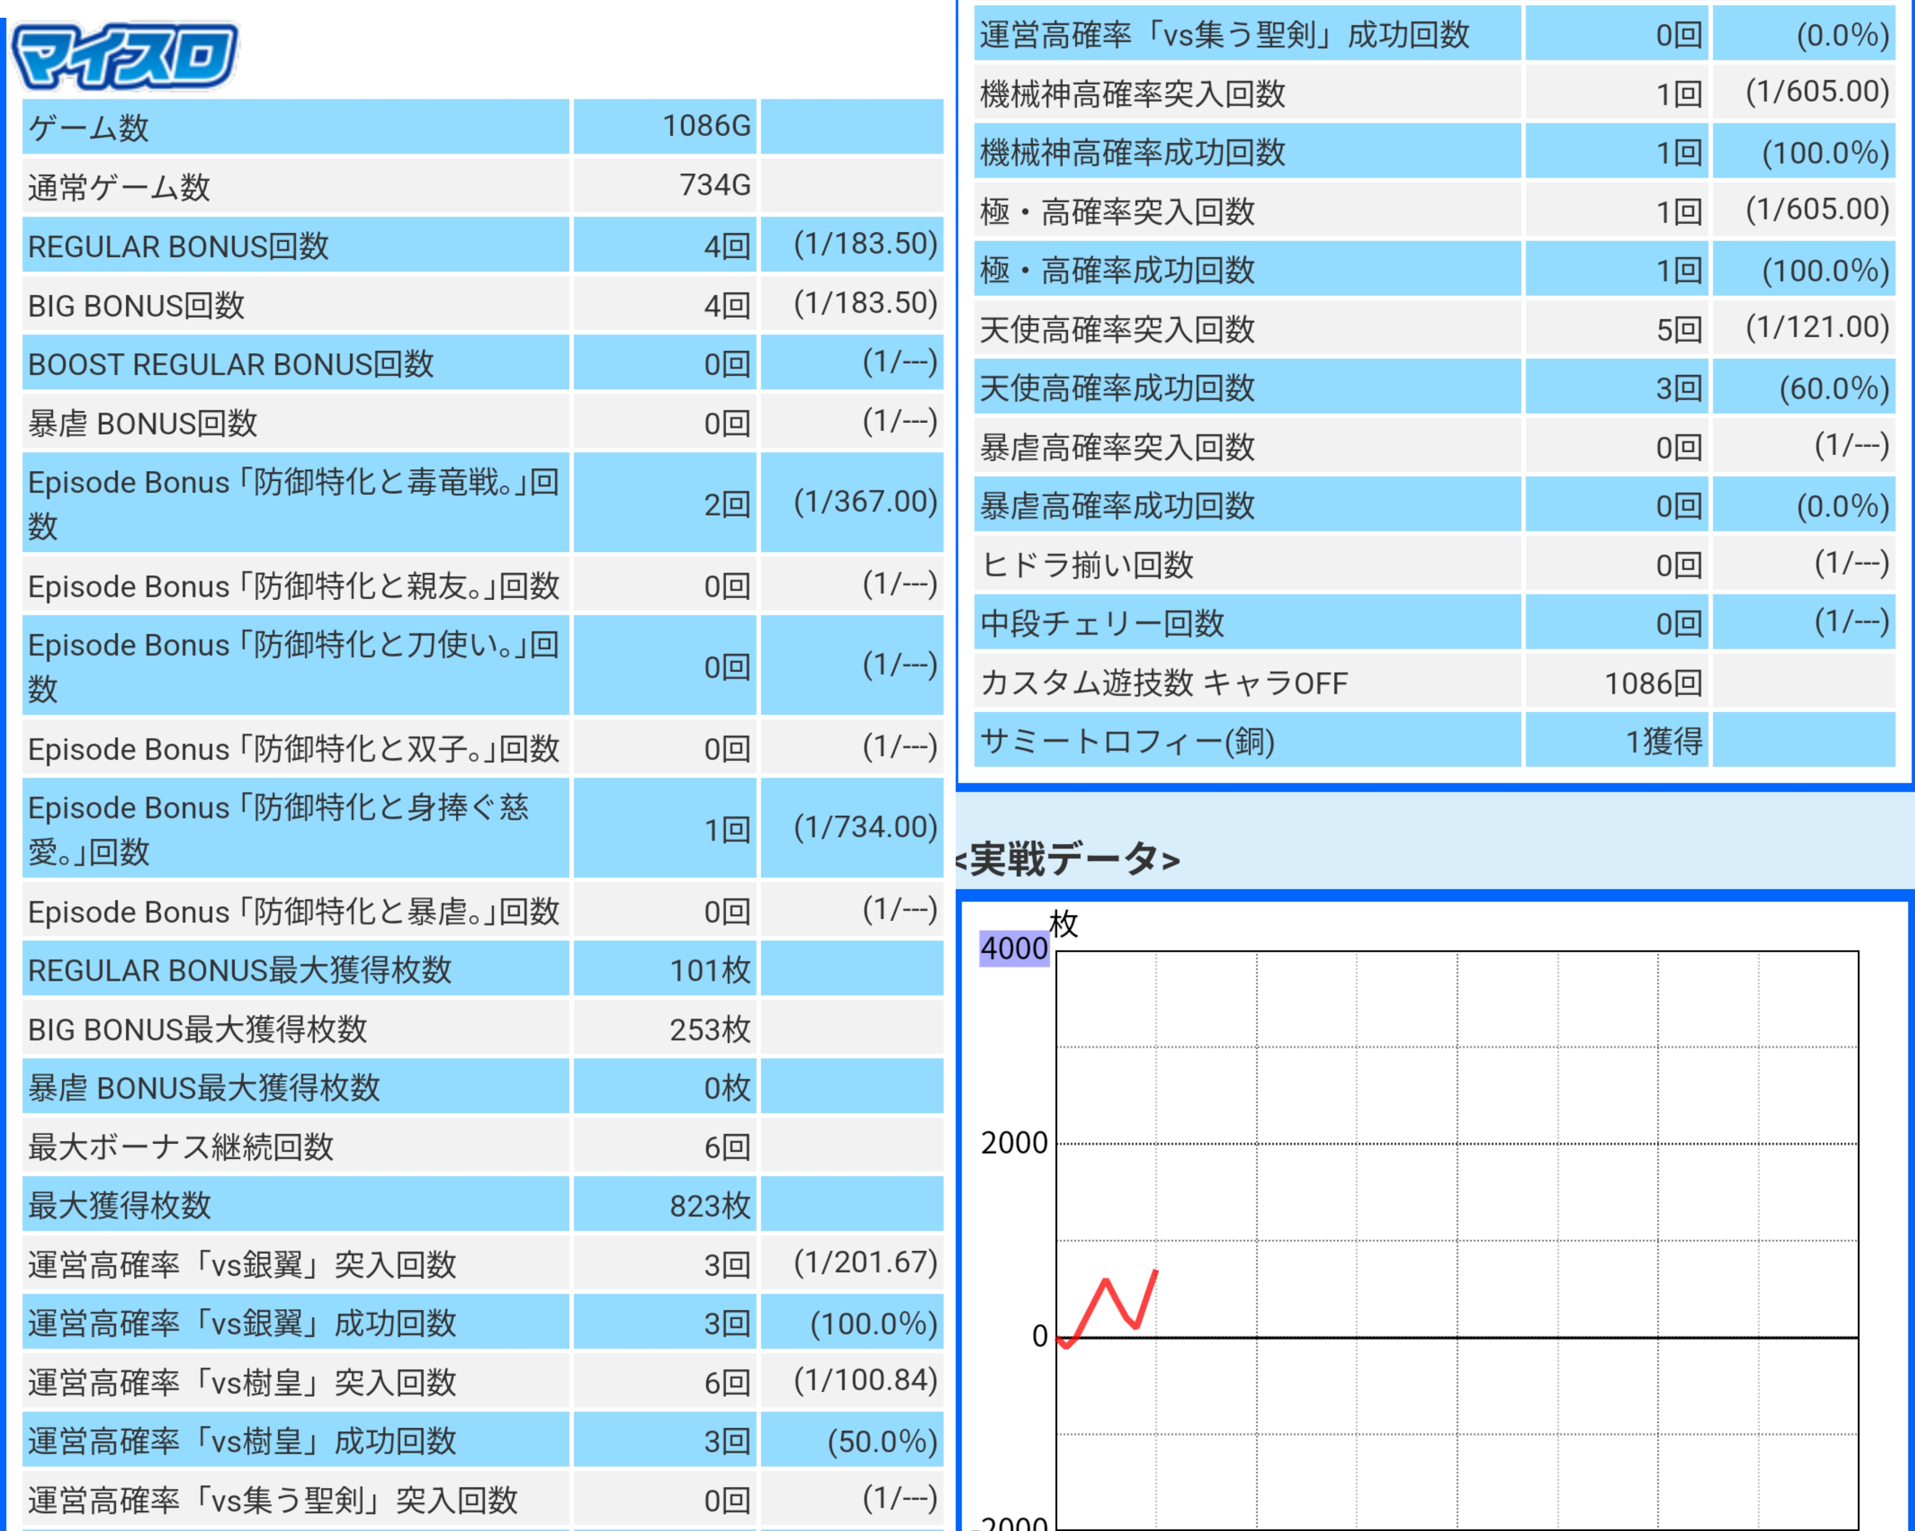1915x1531 pixels.
Task: Click Episode Bonus 防御特化と身捧ぐ慈愛 row
Action: (x=482, y=829)
